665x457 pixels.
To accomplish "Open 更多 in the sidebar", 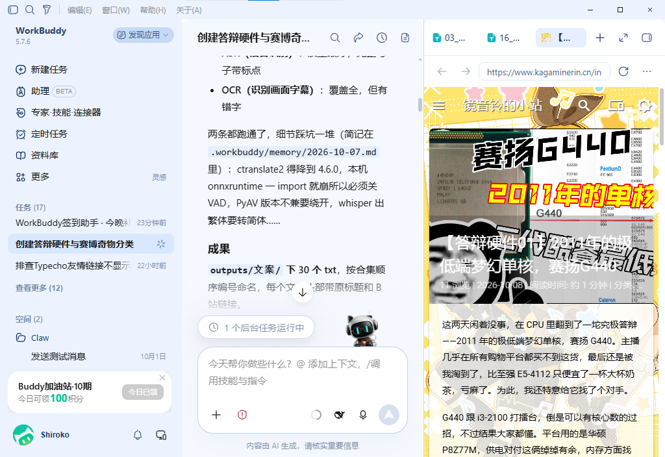I will tap(32, 177).
